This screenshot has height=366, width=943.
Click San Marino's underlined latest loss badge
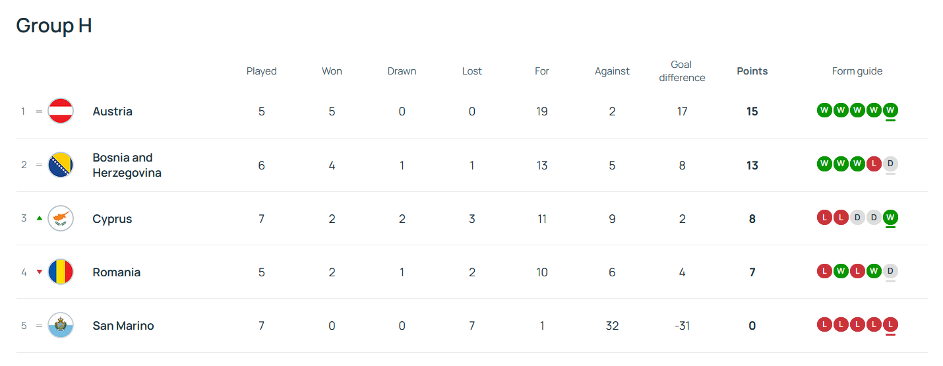pyautogui.click(x=890, y=324)
